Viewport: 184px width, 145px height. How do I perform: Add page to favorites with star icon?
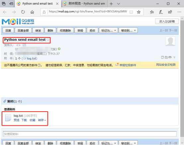139,12
